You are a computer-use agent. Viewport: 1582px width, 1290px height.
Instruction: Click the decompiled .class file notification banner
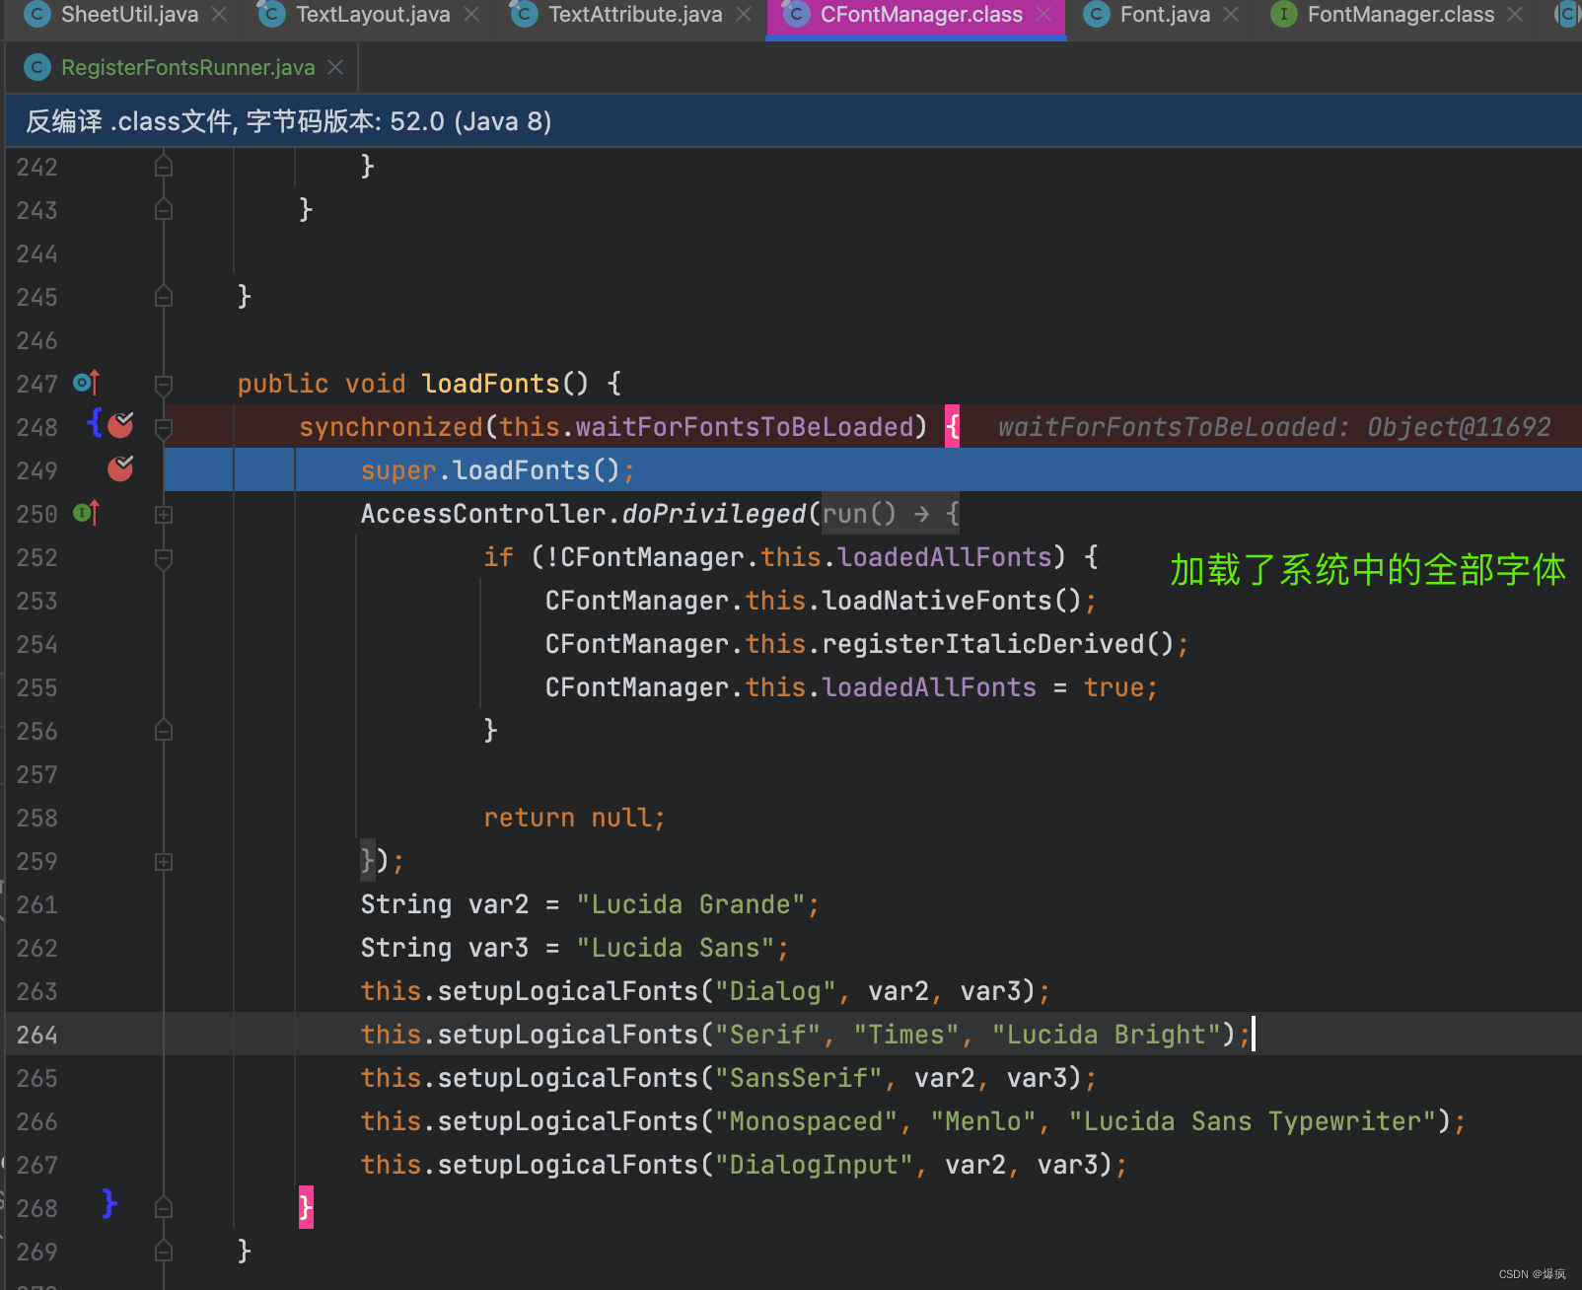pyautogui.click(x=793, y=121)
